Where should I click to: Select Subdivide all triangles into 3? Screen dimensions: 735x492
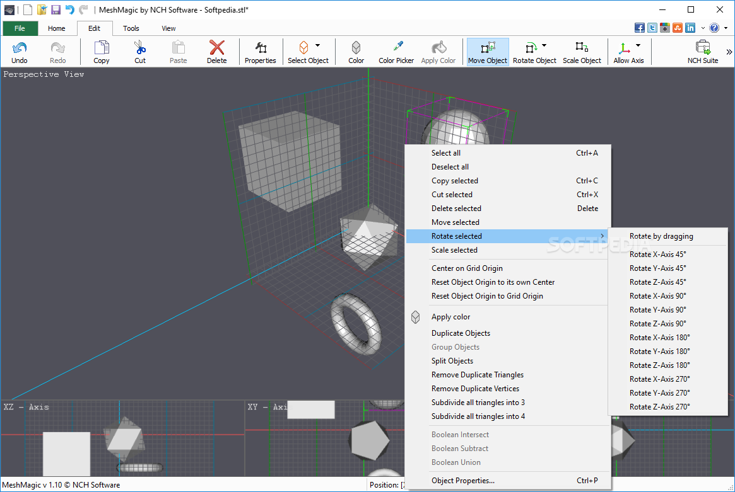click(x=508, y=403)
